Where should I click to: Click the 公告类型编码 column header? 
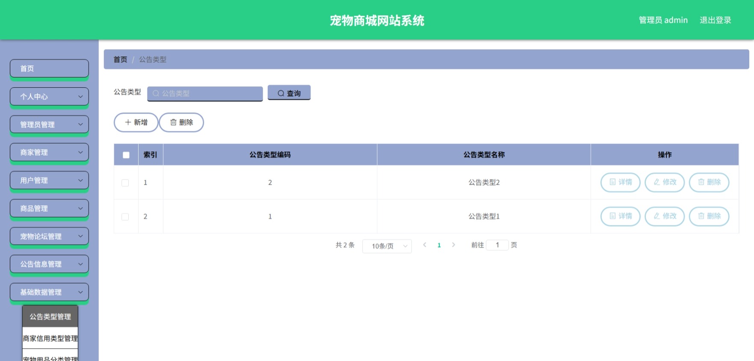pyautogui.click(x=270, y=155)
